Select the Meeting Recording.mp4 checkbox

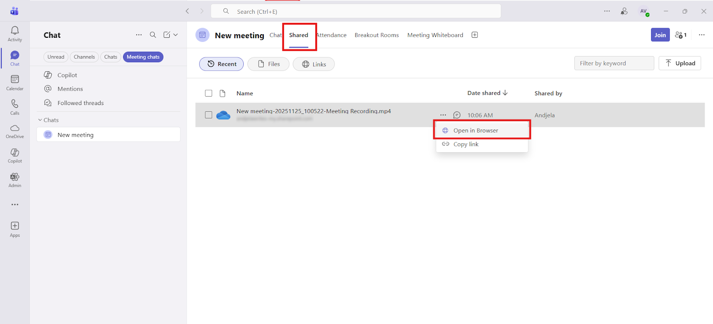[209, 115]
